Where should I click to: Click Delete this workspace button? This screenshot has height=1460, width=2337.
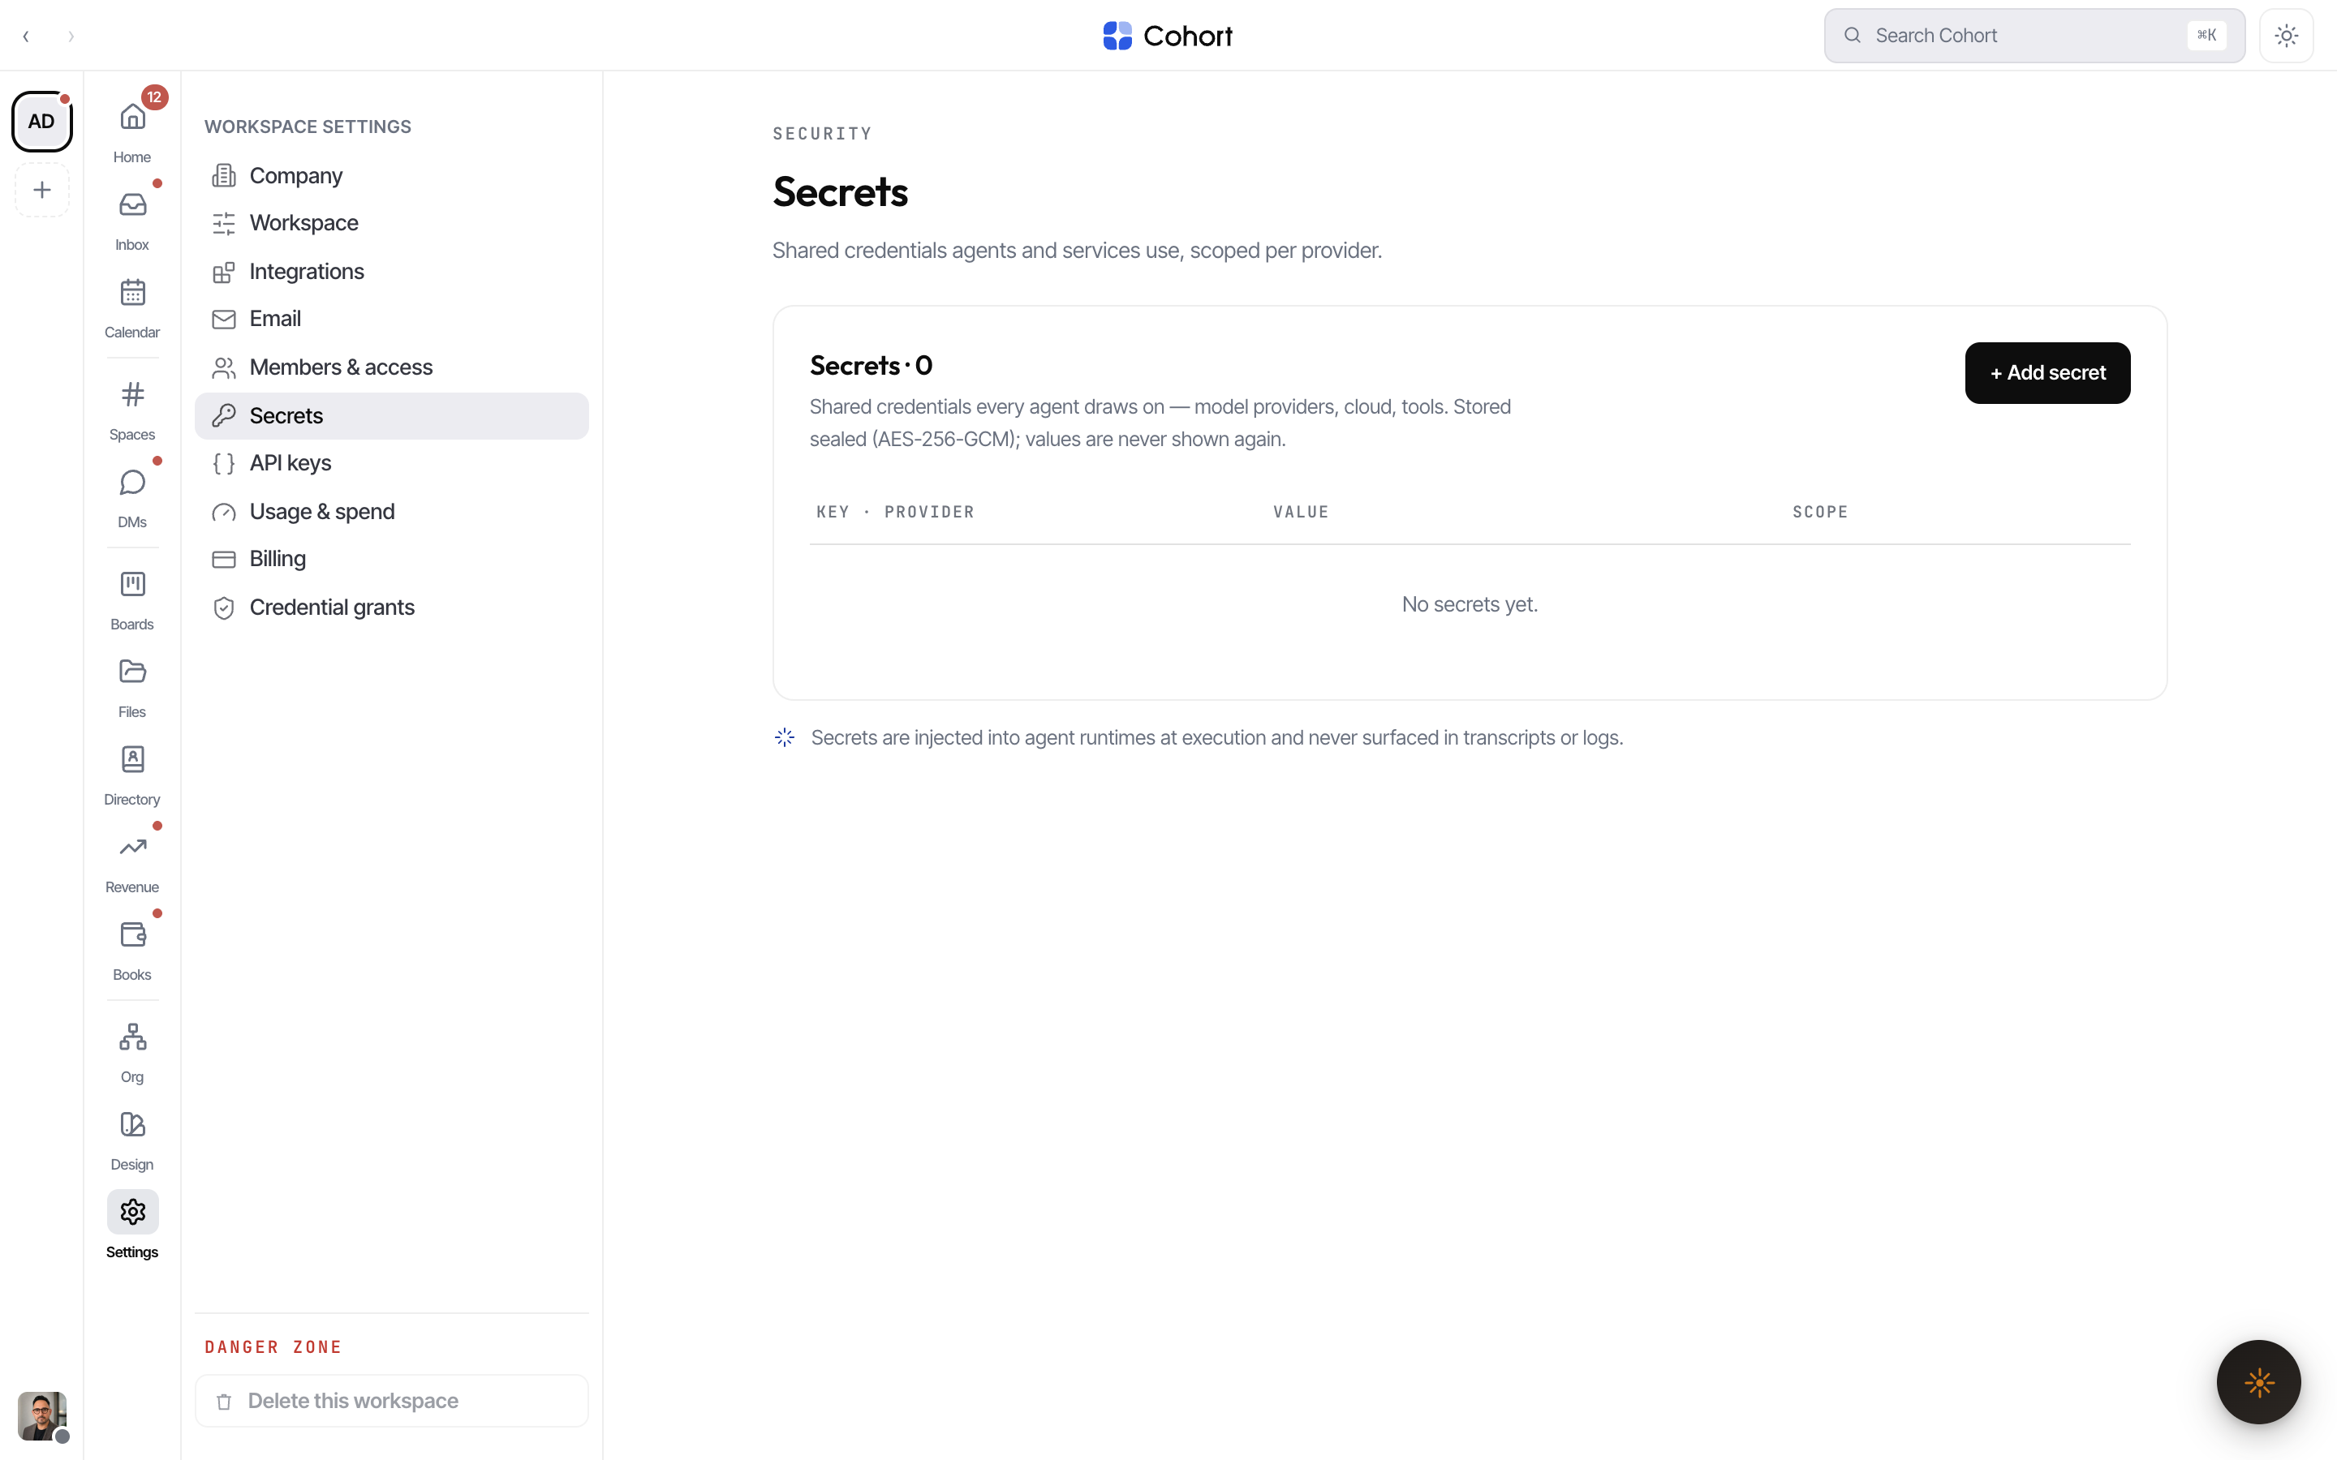coord(391,1401)
